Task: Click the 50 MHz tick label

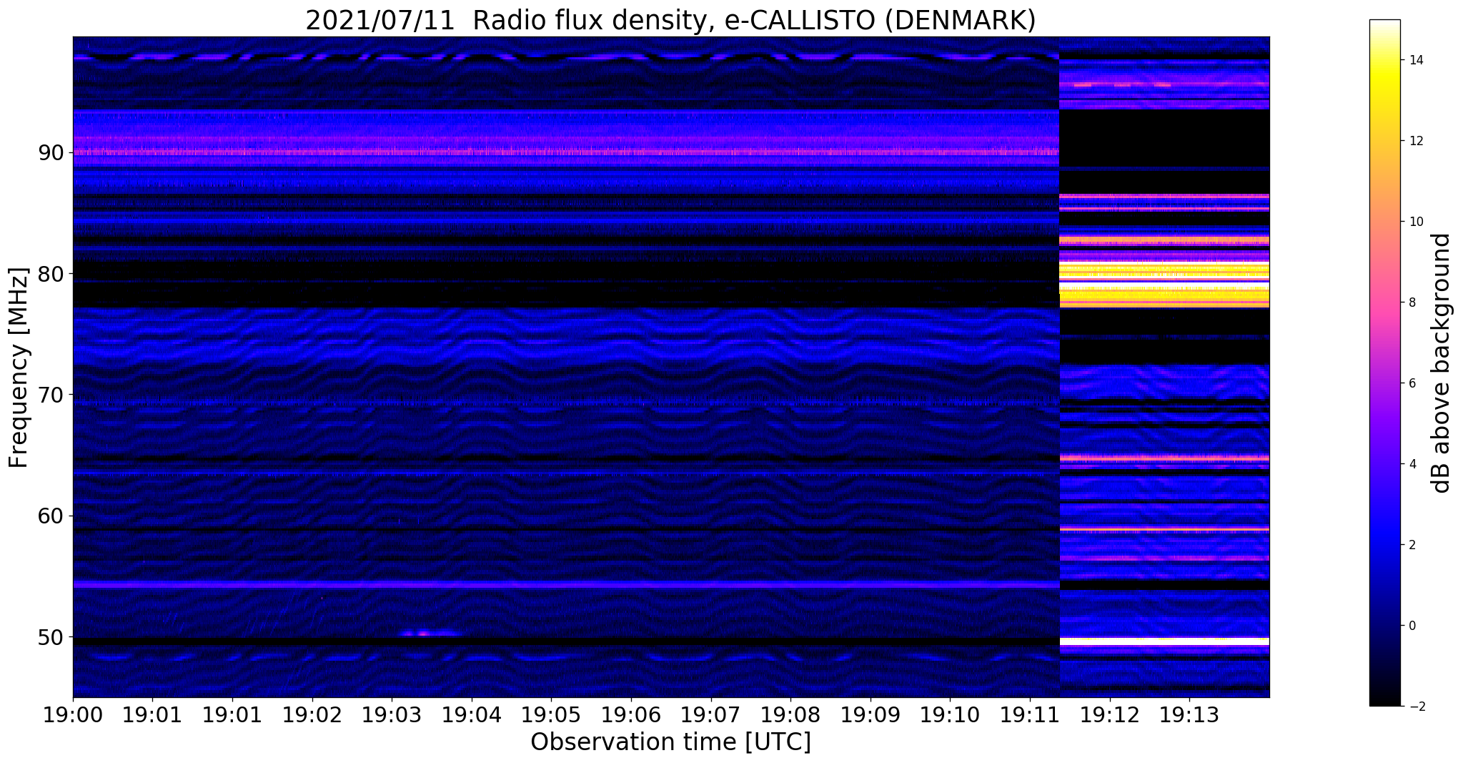Action: click(50, 636)
